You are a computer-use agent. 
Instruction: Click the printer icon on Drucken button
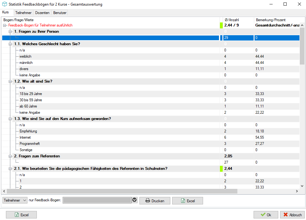(x=148, y=201)
